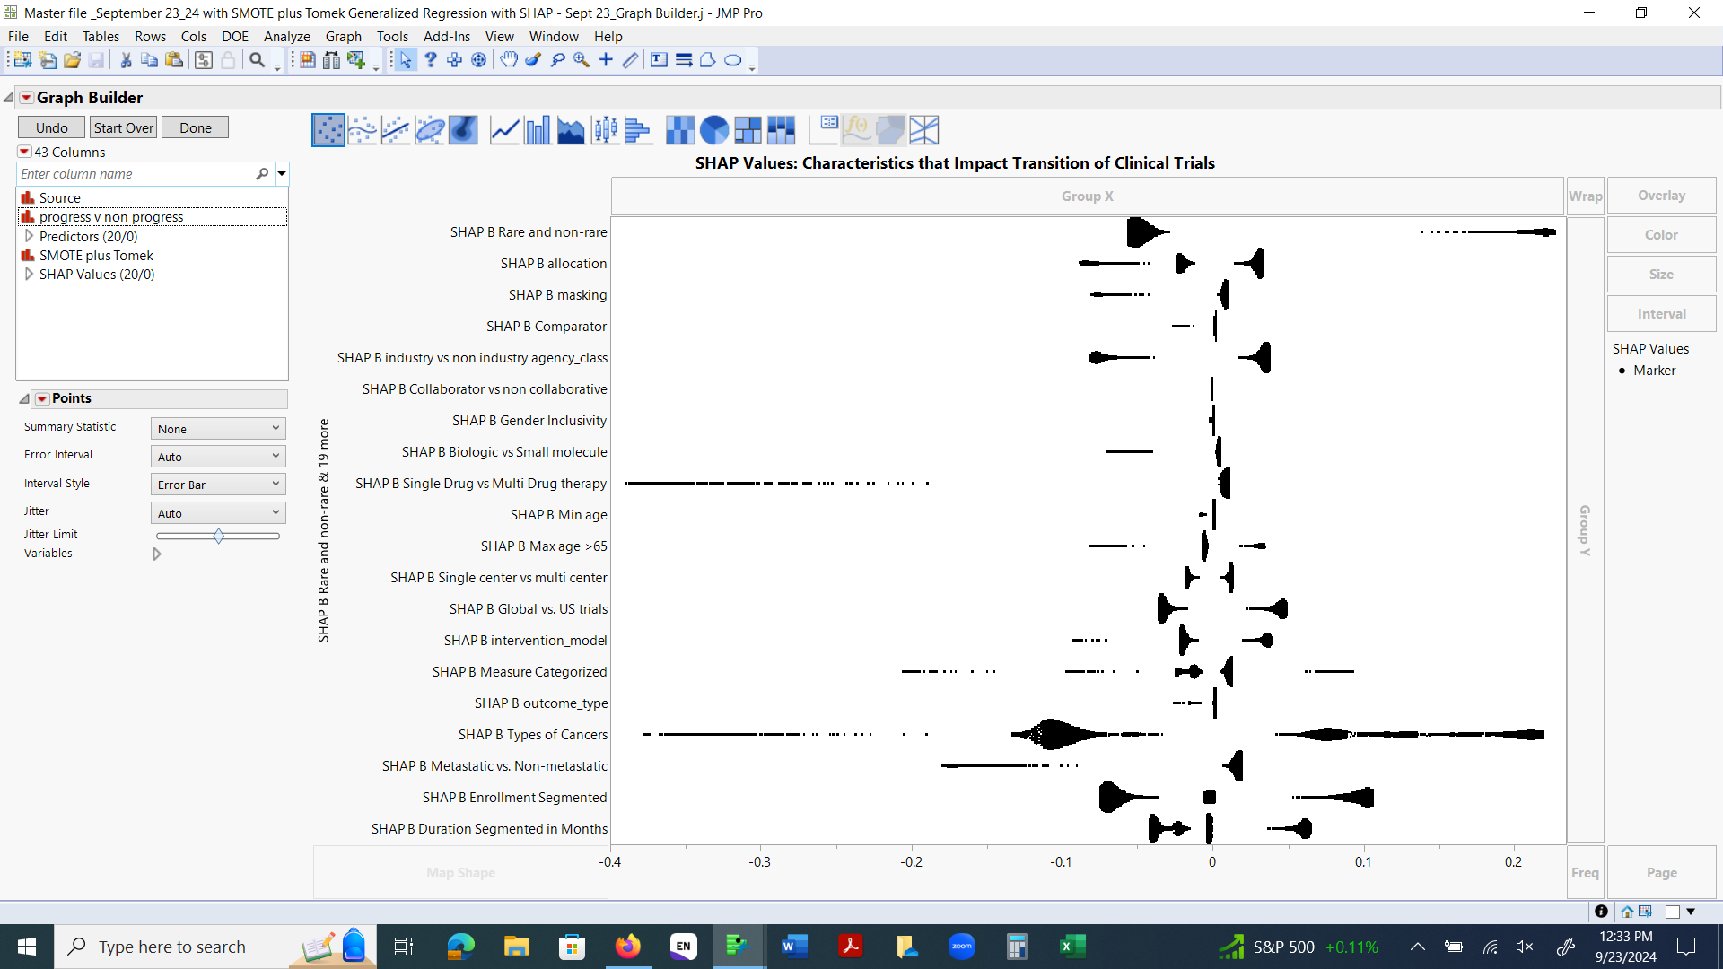Open the Graph menu
The height and width of the screenshot is (969, 1723).
point(343,36)
